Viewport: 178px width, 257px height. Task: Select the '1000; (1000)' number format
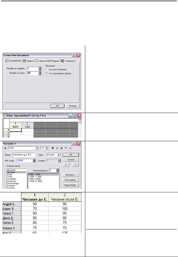click(x=43, y=179)
